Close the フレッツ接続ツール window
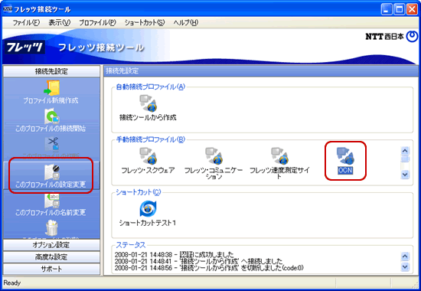421x291 pixels. coord(412,10)
